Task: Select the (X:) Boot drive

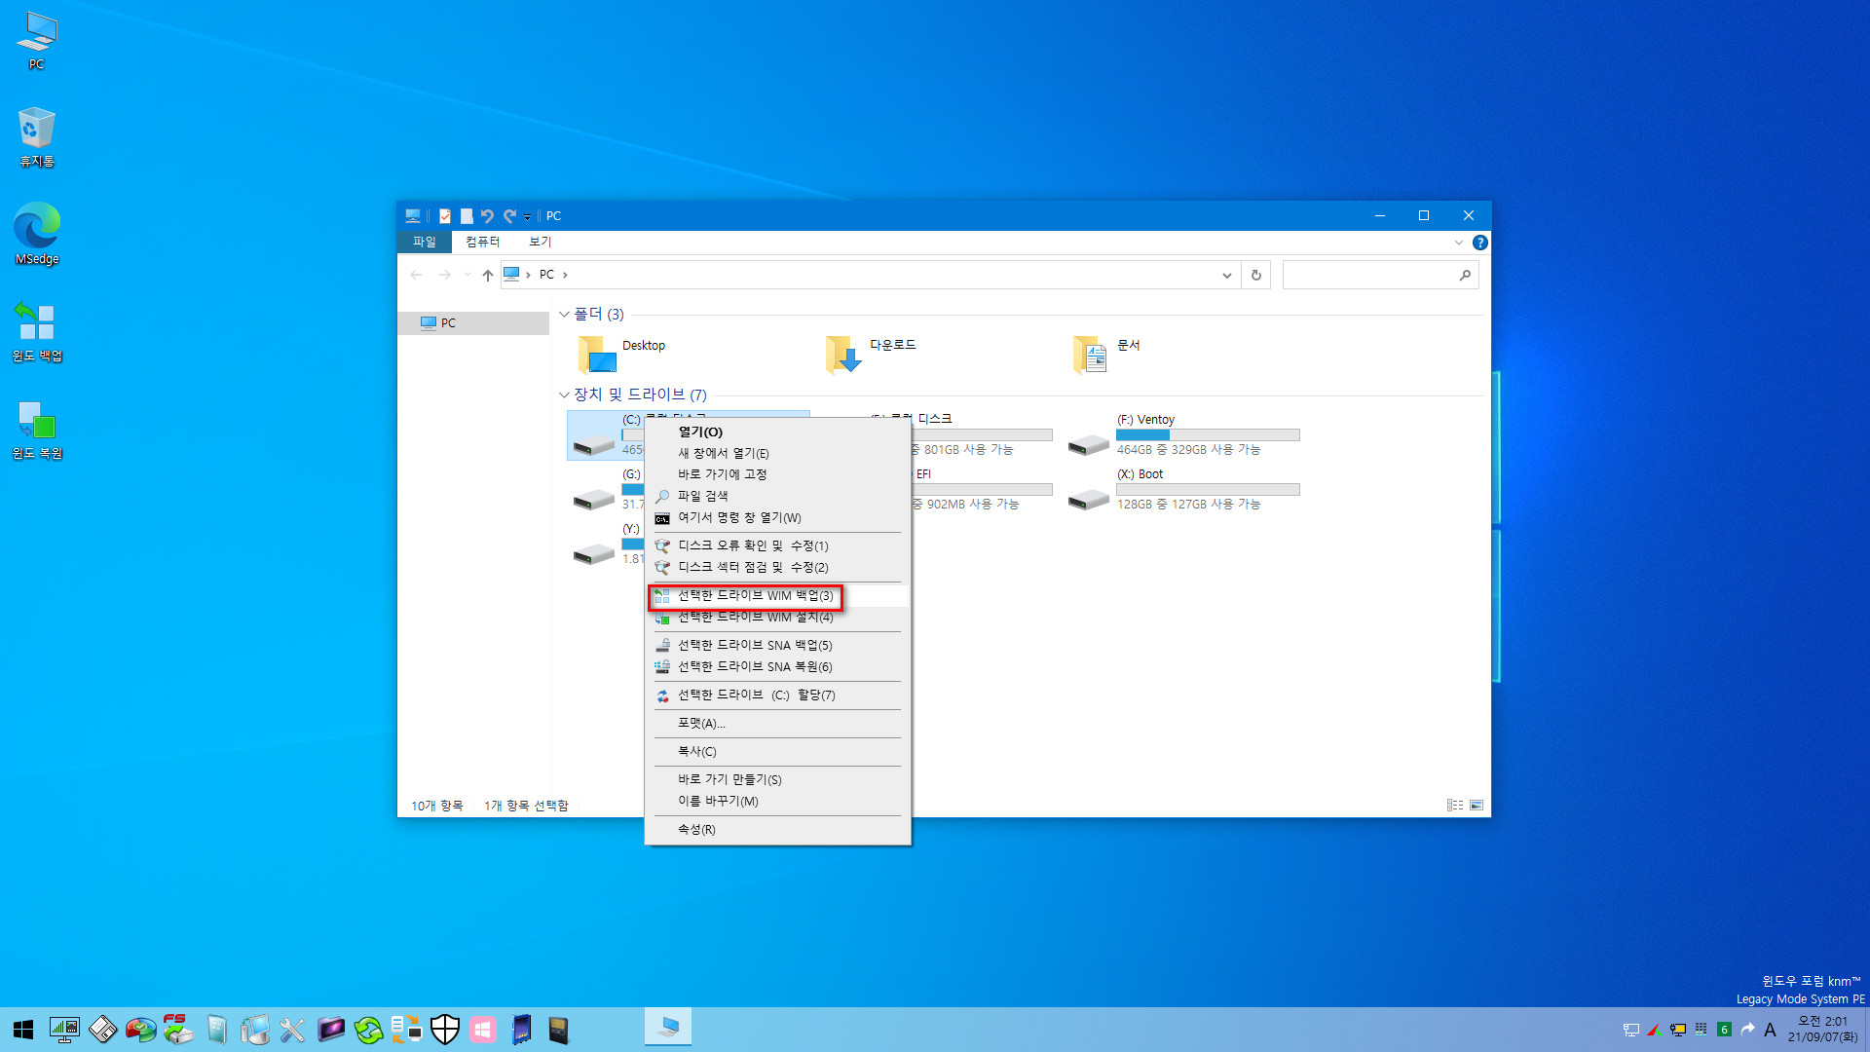Action: pos(1183,489)
